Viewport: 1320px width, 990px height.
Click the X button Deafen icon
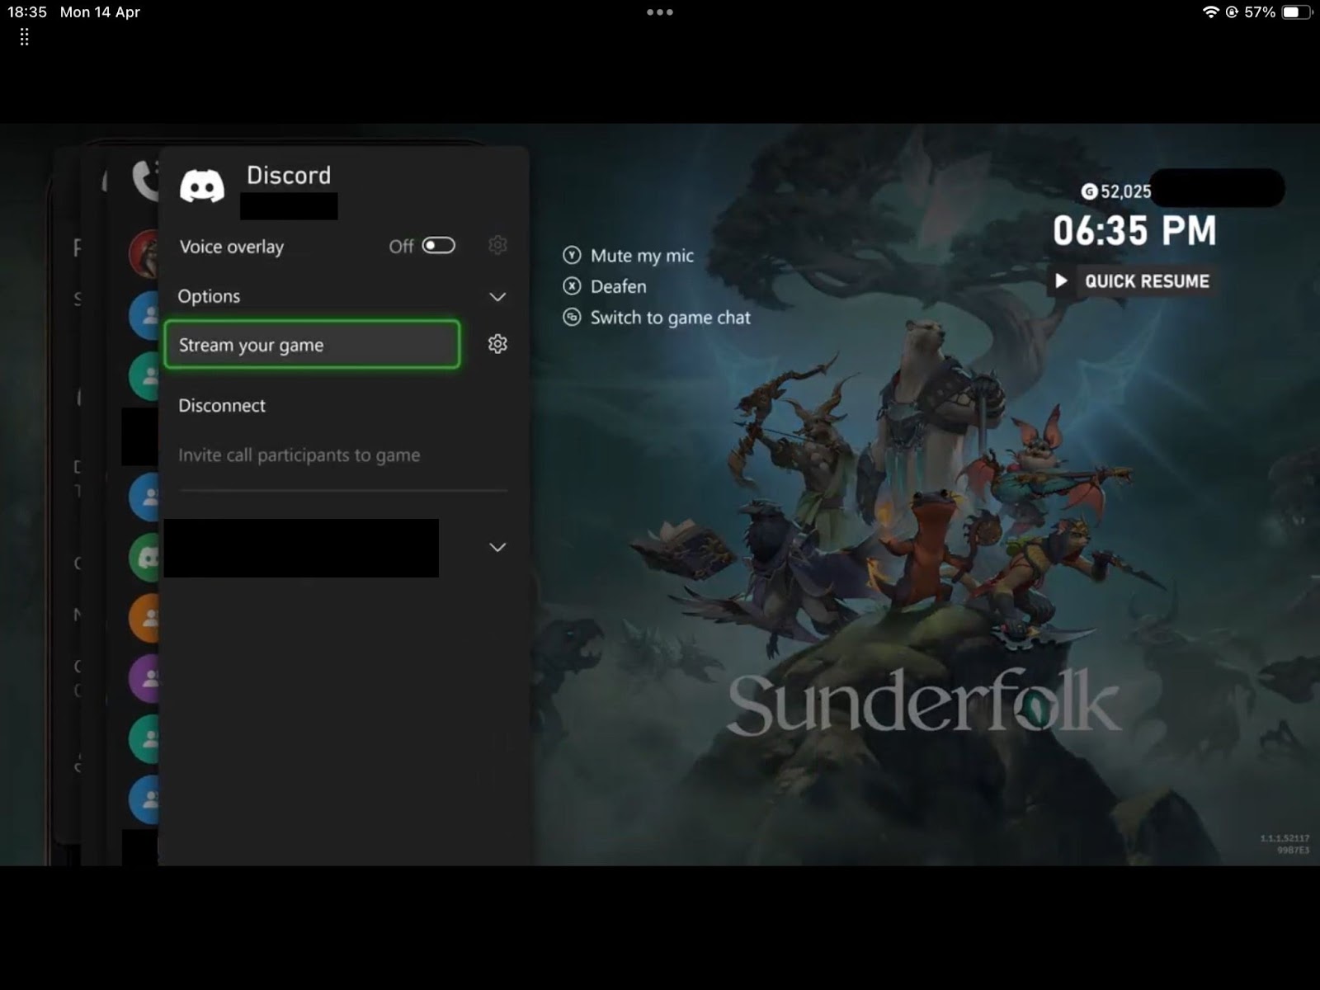(x=572, y=286)
